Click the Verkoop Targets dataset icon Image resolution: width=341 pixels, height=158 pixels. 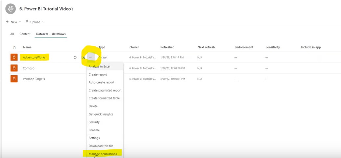[14, 79]
